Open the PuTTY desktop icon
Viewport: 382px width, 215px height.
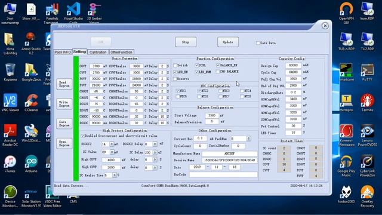click(367, 72)
